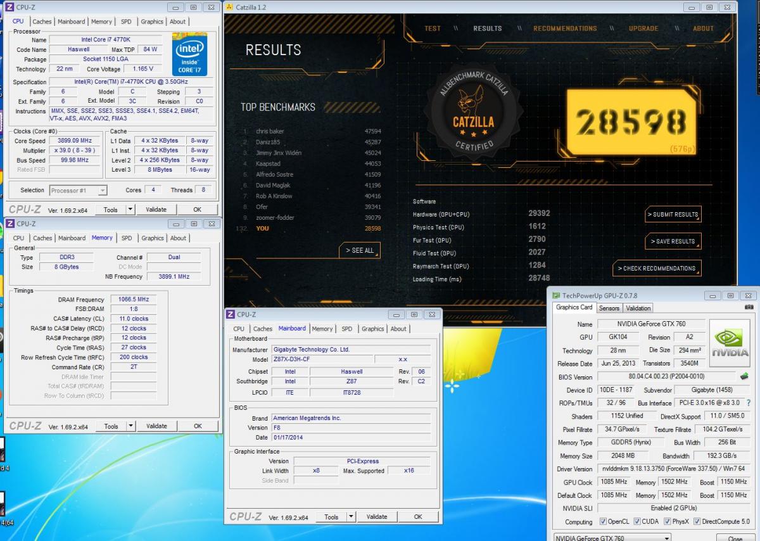Open the Tools dropdown arrow in the CPU tab window

click(x=130, y=210)
